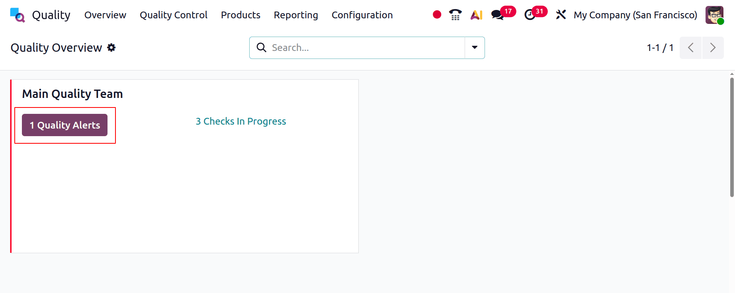
Task: Open the Quality Control menu
Action: coord(174,15)
